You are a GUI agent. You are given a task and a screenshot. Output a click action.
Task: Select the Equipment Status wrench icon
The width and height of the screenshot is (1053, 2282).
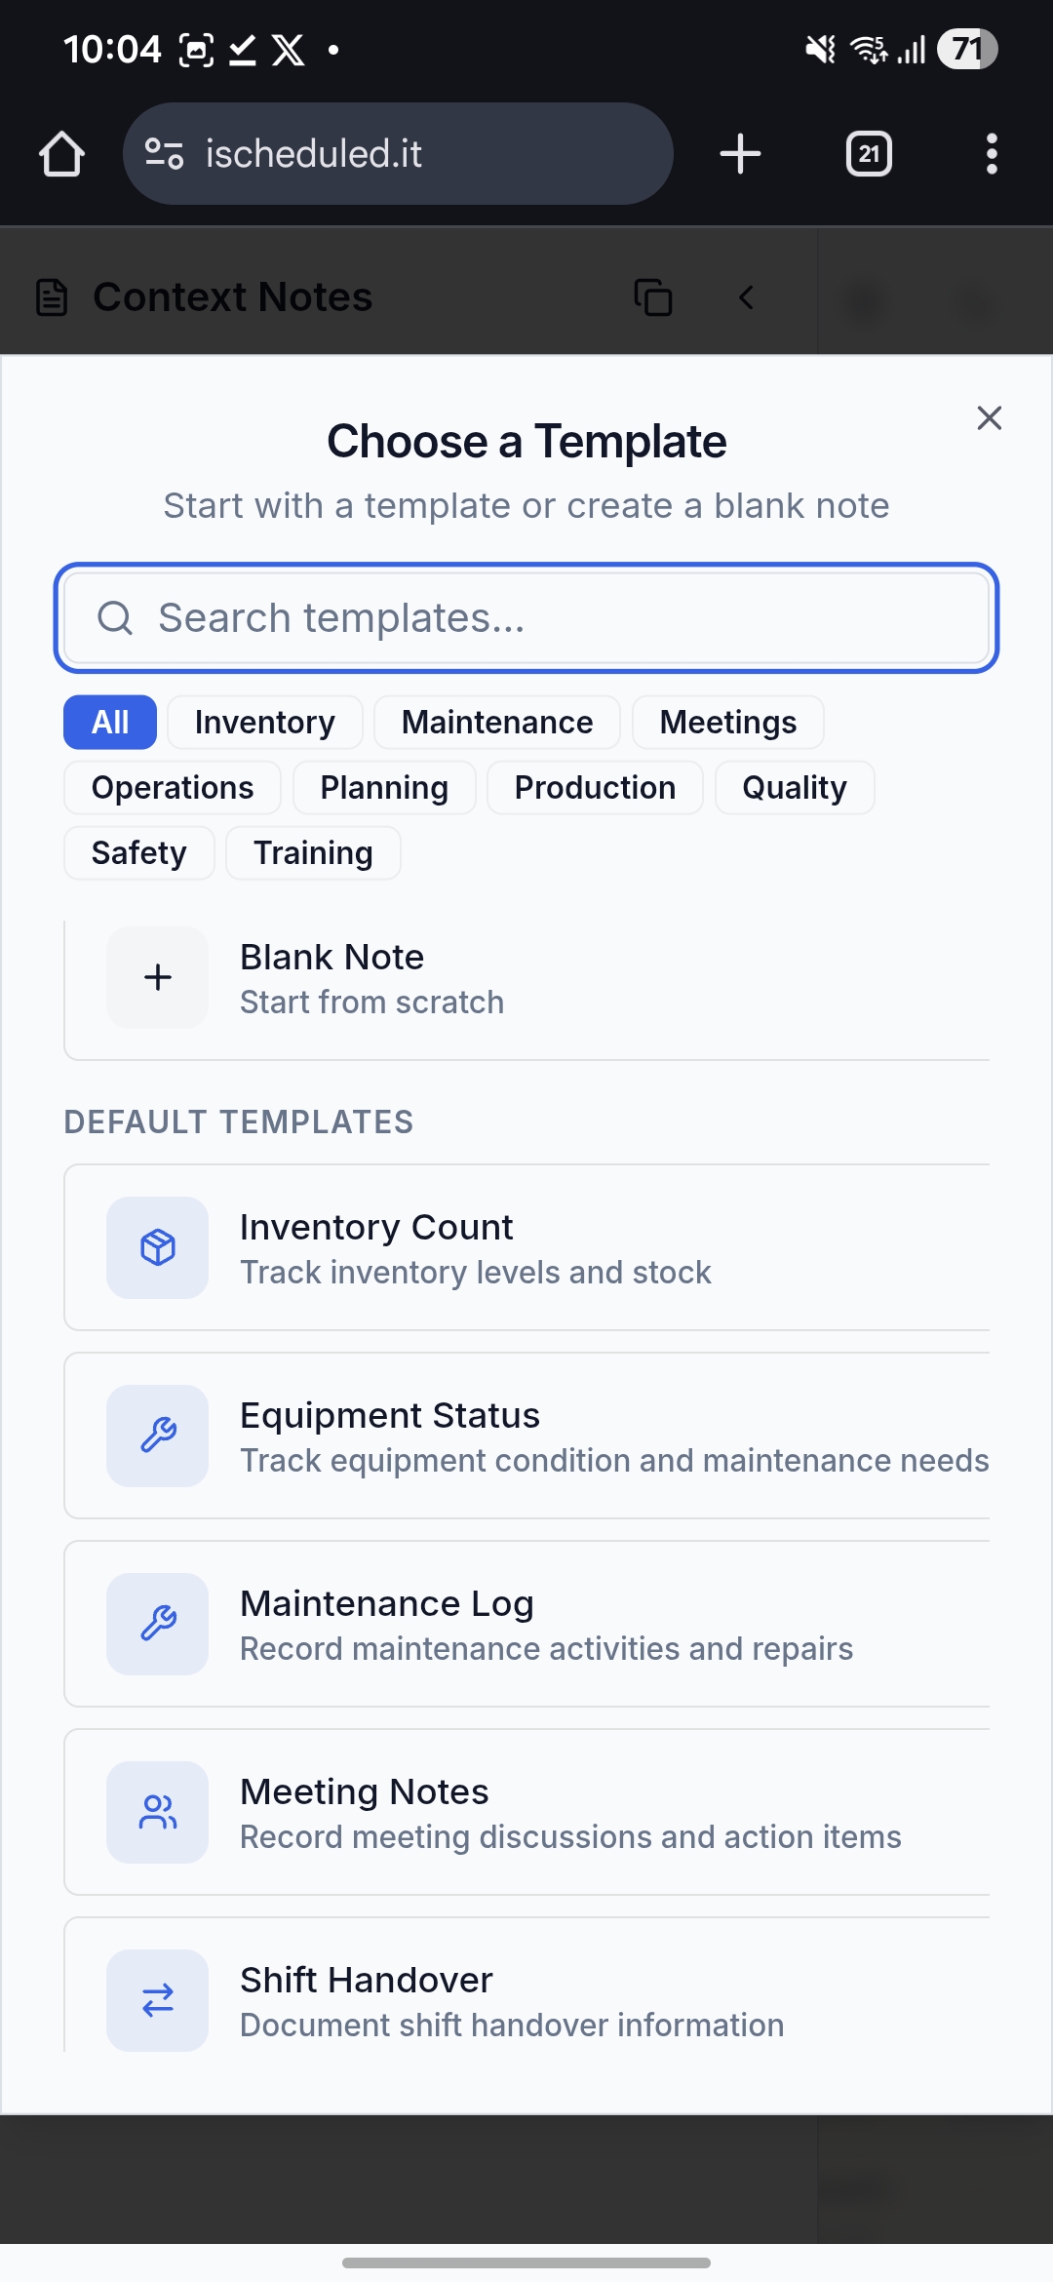tap(157, 1436)
